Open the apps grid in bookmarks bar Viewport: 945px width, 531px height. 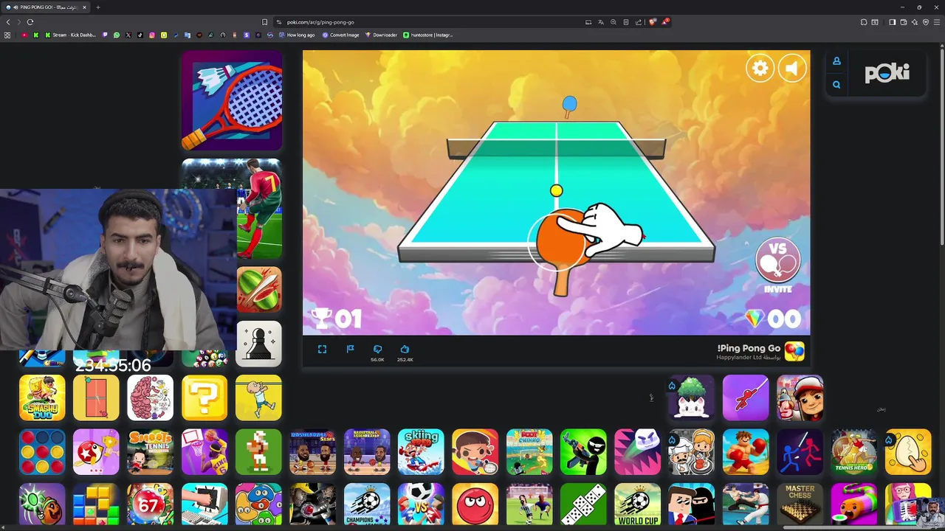[7, 35]
